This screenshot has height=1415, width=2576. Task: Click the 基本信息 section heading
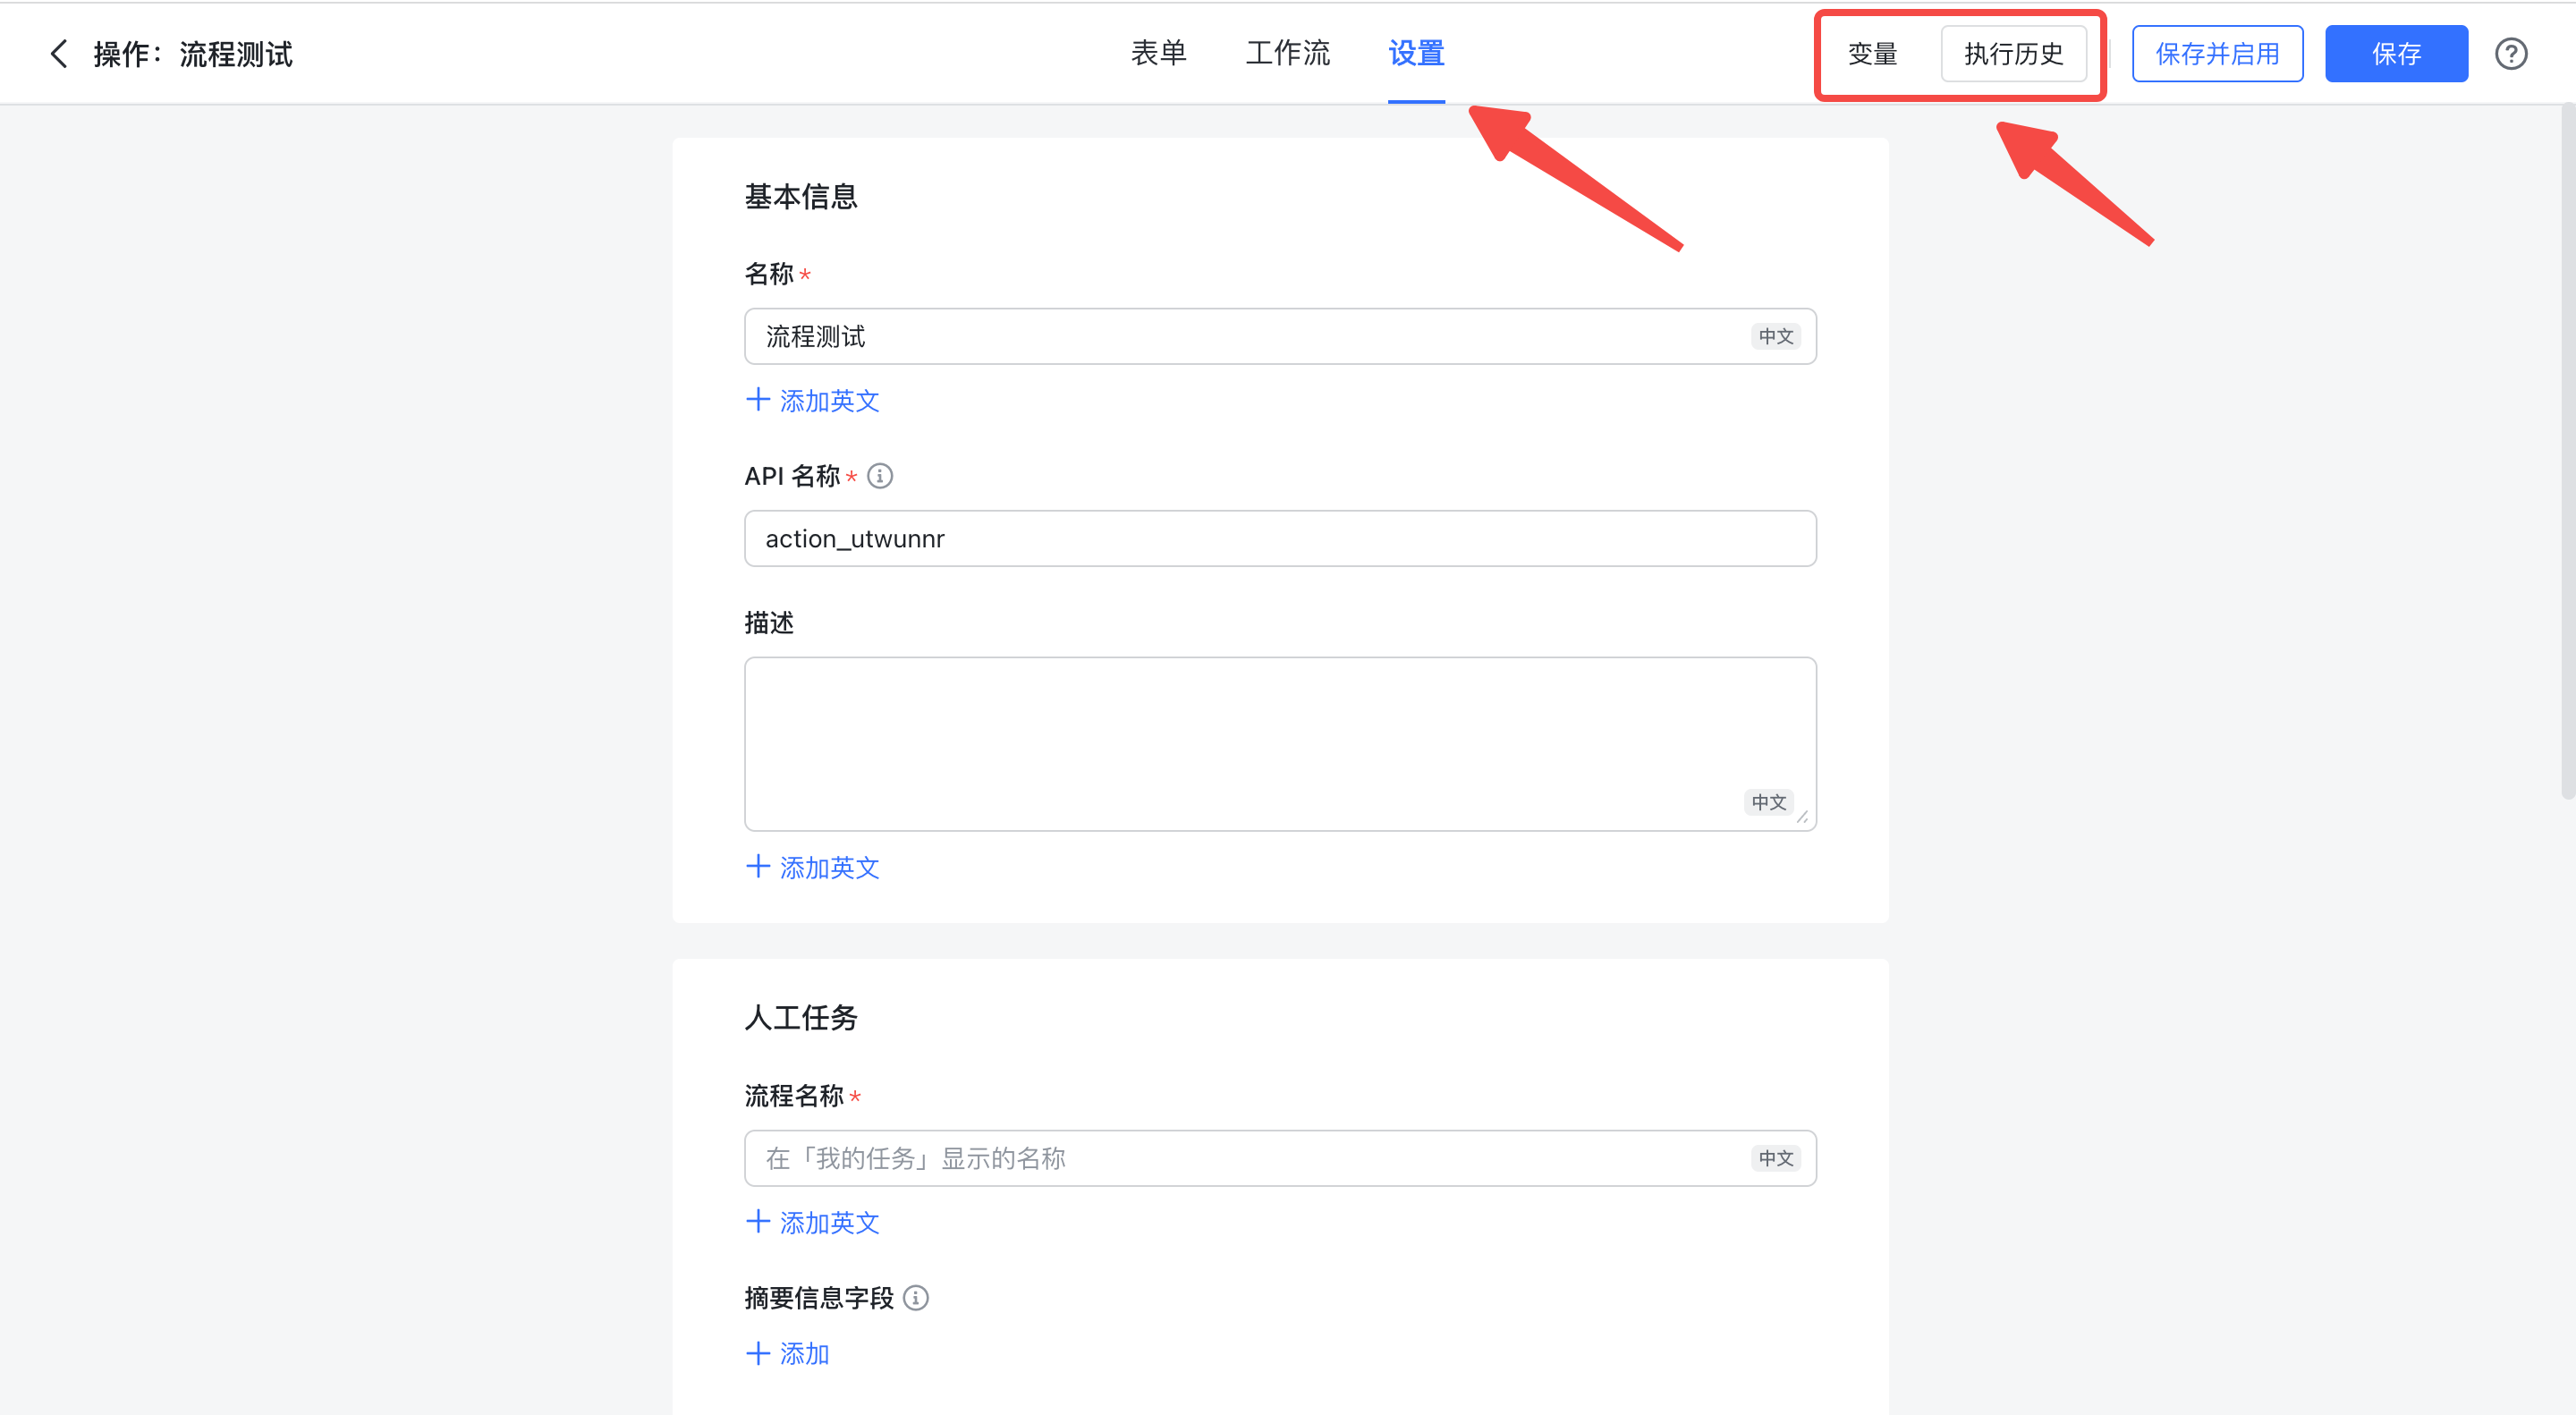click(801, 197)
